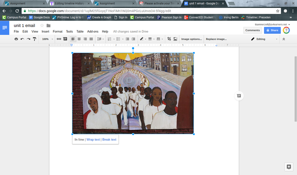Click the Reset image icon

(175, 39)
